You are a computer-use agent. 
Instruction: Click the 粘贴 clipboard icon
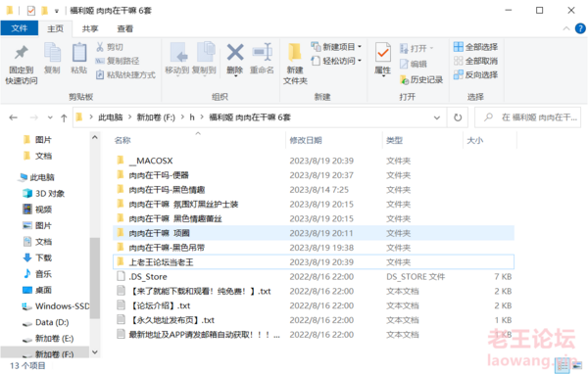click(79, 53)
